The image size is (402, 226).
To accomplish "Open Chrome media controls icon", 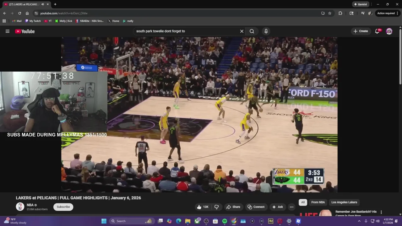I will pos(363,13).
